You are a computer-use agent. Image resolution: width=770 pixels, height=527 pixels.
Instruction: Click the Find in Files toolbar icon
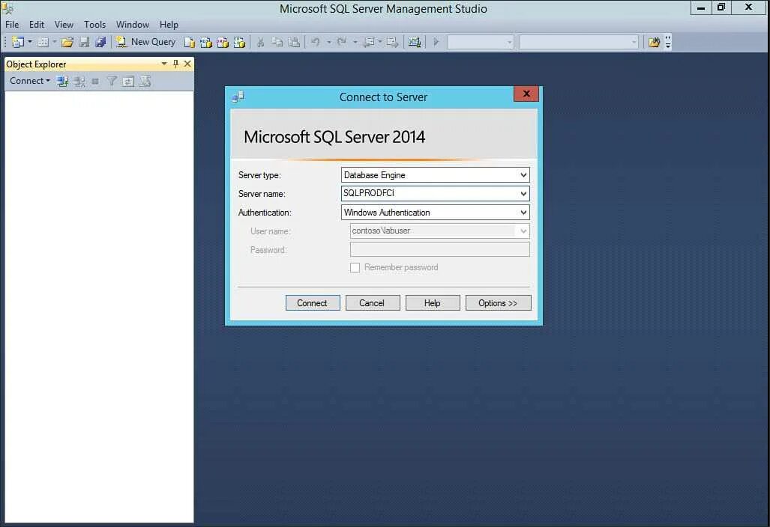(x=654, y=42)
